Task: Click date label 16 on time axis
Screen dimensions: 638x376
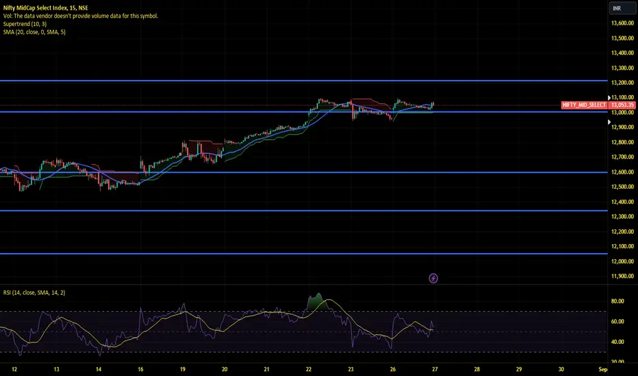Action: click(x=140, y=369)
